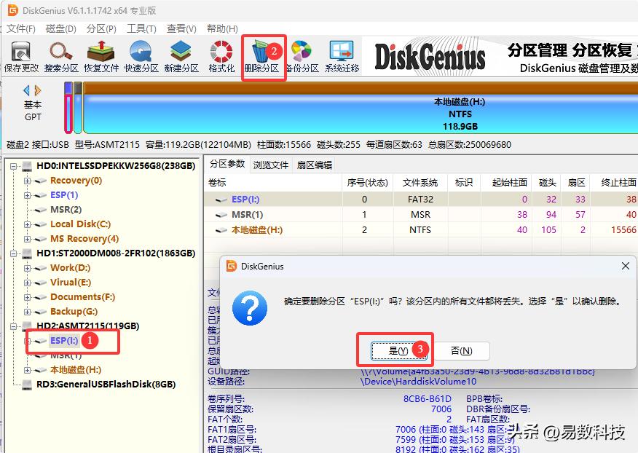Click the question mark icon in dialog
Image resolution: width=638 pixels, height=453 pixels.
(x=250, y=307)
